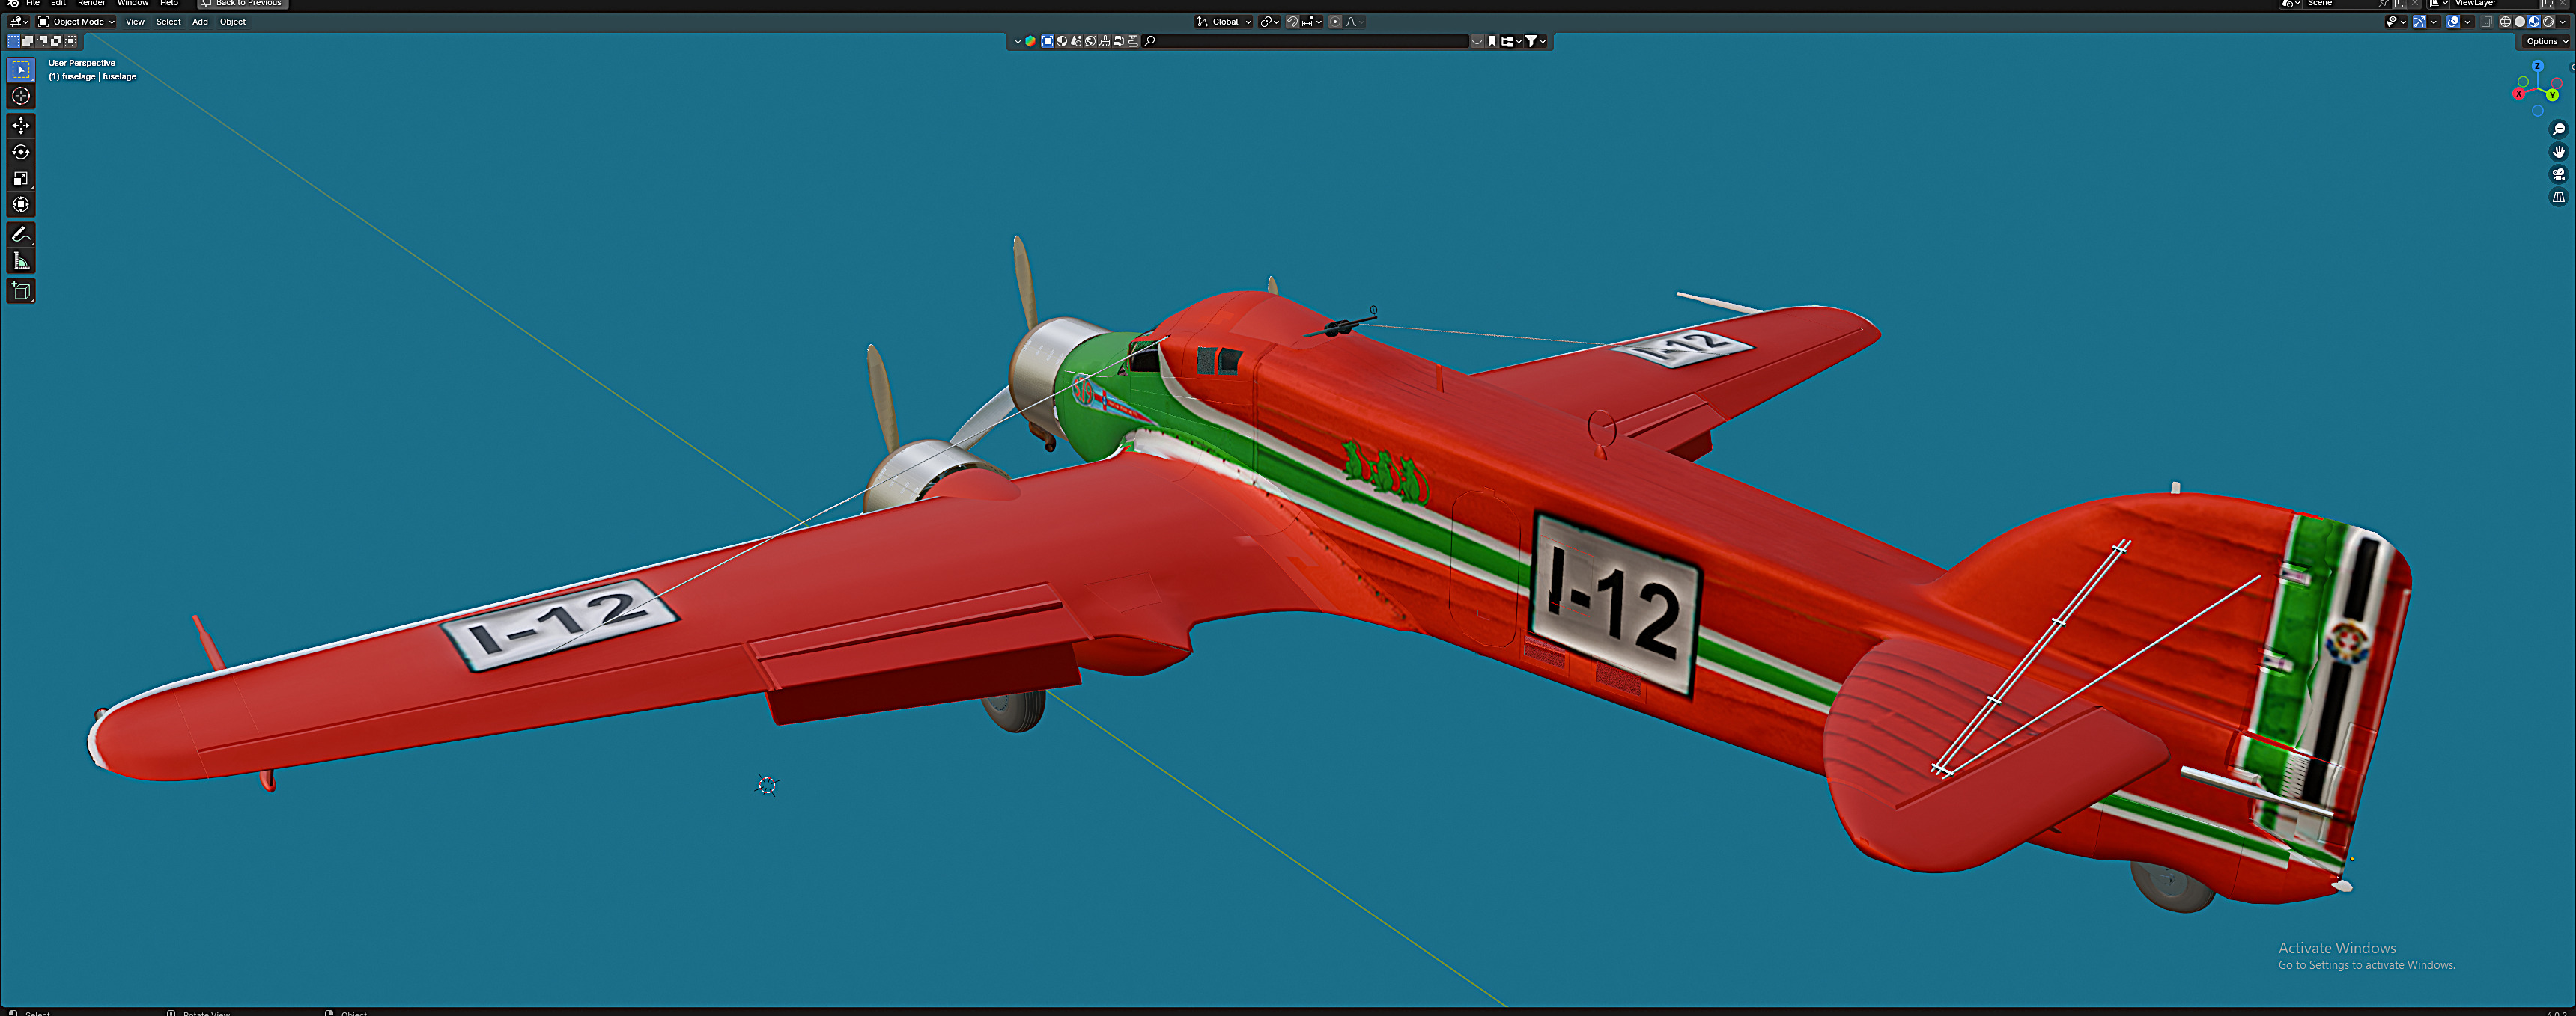
Task: Open the overlays options dropdown arrow
Action: coord(2468,22)
